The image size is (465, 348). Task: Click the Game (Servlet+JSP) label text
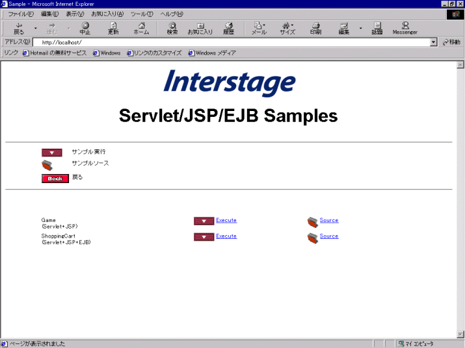(59, 223)
